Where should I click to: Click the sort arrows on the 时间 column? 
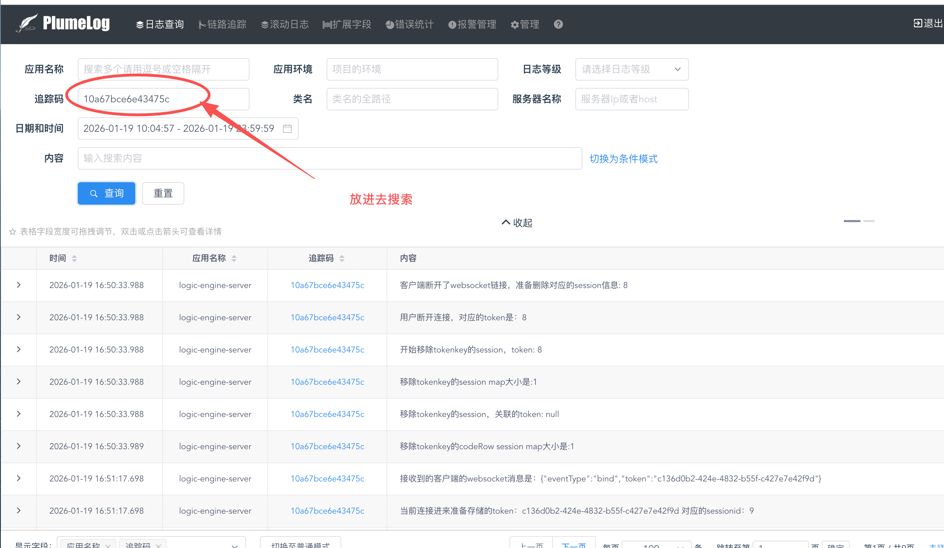click(x=74, y=258)
